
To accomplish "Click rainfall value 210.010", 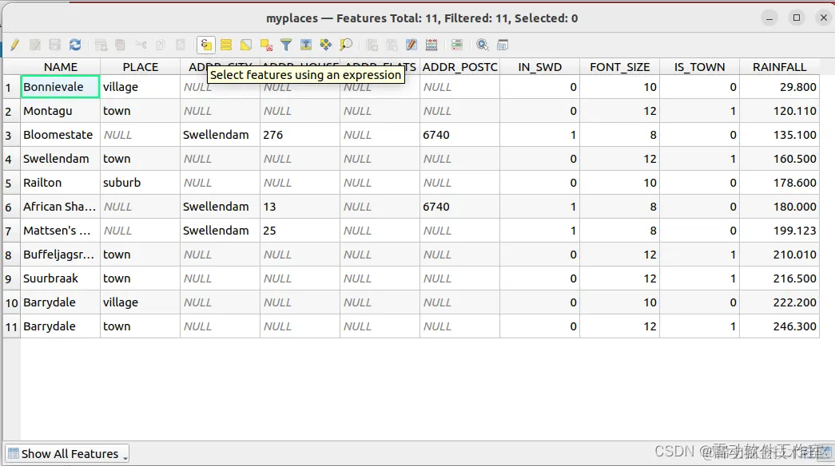I will (779, 255).
